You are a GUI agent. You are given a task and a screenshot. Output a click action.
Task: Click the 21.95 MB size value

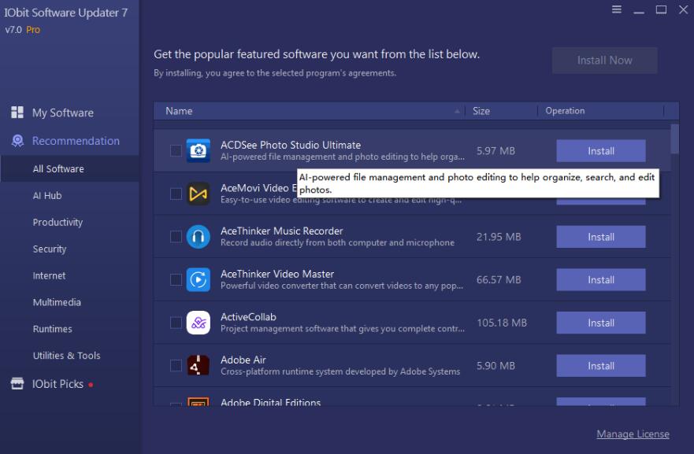(x=499, y=237)
